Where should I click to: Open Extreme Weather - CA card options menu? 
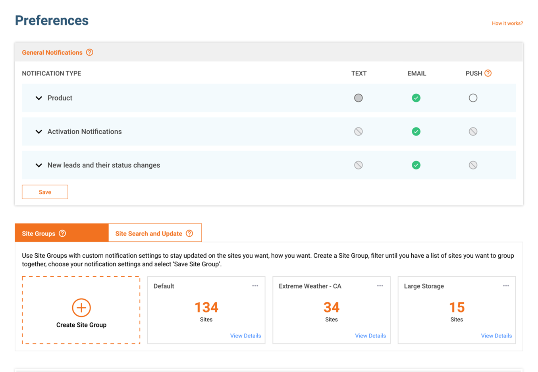(x=380, y=286)
